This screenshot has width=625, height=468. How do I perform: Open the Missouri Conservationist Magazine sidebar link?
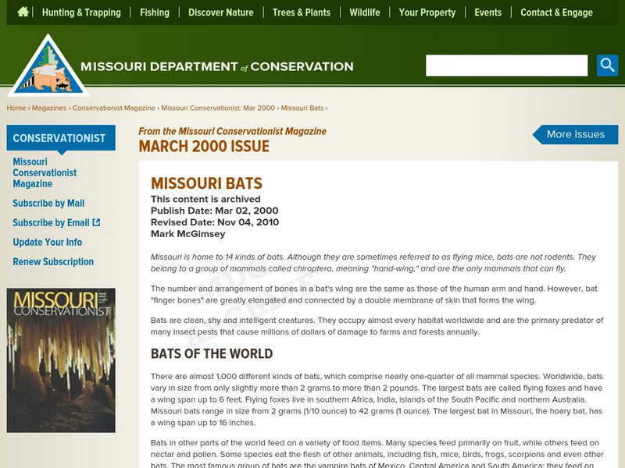(x=44, y=172)
